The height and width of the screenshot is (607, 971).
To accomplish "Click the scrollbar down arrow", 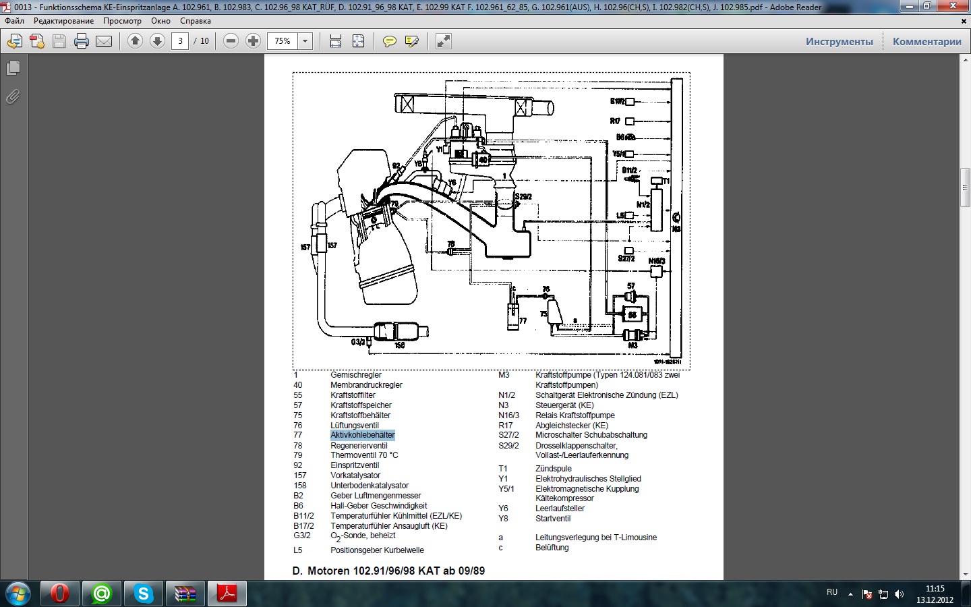I will click(x=965, y=574).
